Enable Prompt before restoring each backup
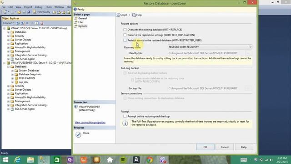 (x=125, y=117)
